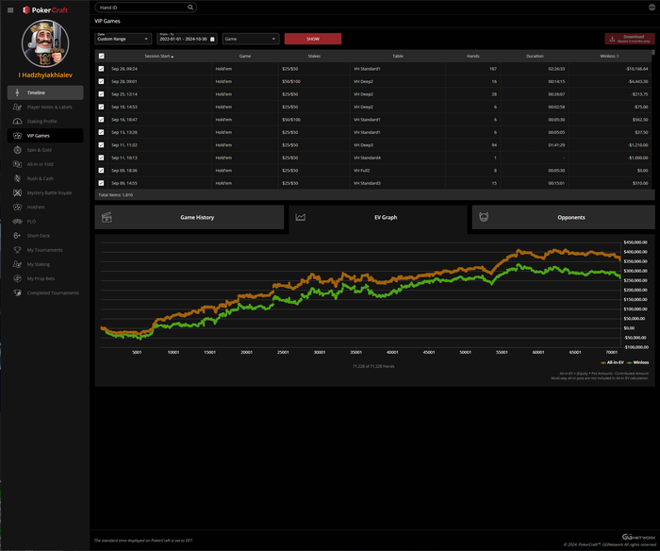Switch to the EV Graph tab
The height and width of the screenshot is (551, 660).
378,219
